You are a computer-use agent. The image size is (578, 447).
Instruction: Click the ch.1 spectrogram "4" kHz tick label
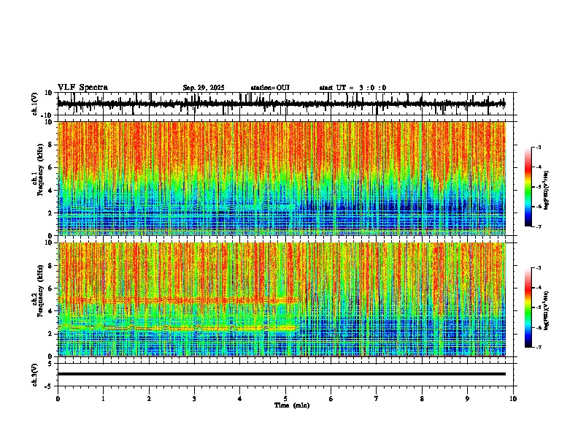(51, 191)
